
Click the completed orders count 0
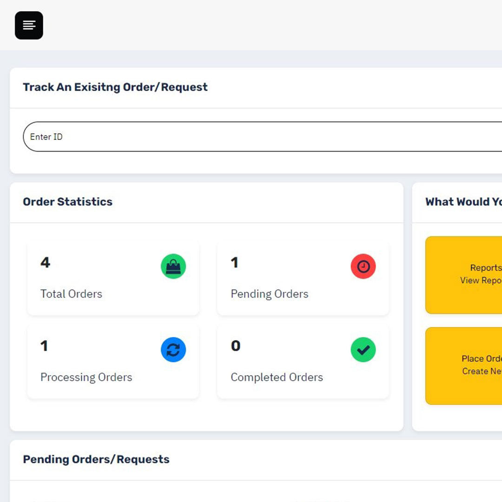(236, 346)
